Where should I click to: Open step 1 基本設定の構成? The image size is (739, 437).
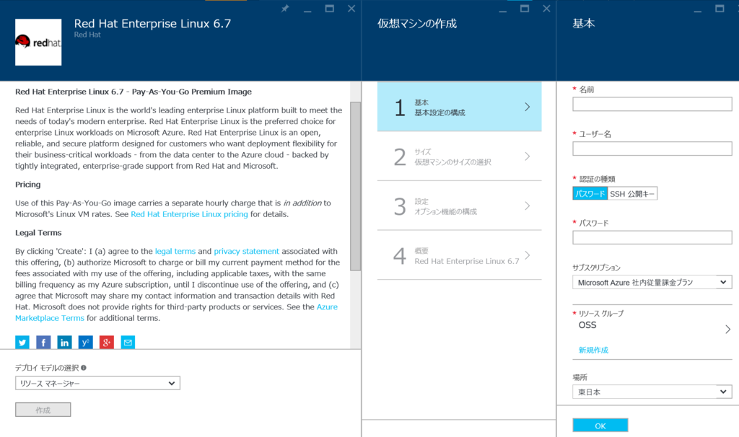click(x=460, y=107)
